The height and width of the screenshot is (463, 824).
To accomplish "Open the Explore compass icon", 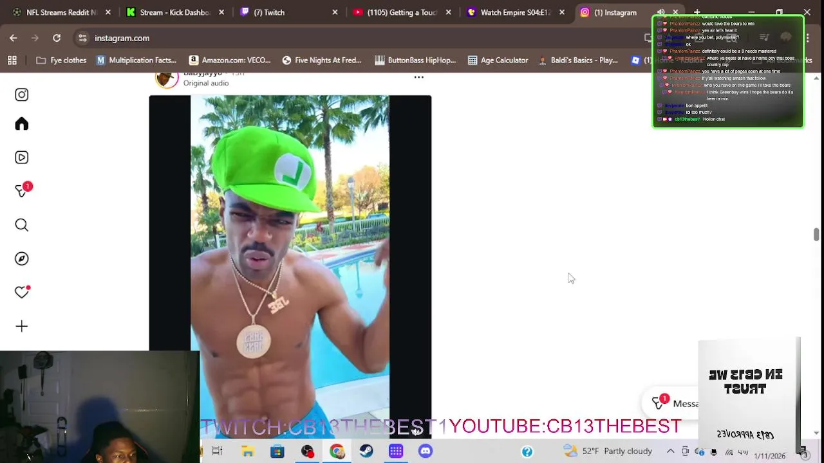I will pos(22,259).
